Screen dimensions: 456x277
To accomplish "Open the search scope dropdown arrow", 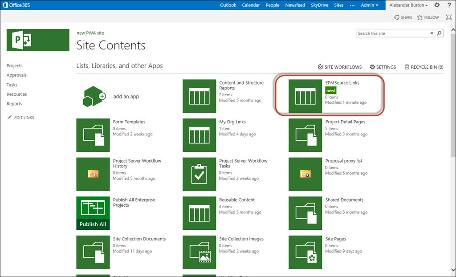I will (432, 33).
